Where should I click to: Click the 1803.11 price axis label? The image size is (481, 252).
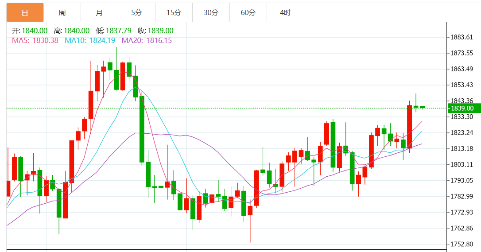[x=462, y=165]
